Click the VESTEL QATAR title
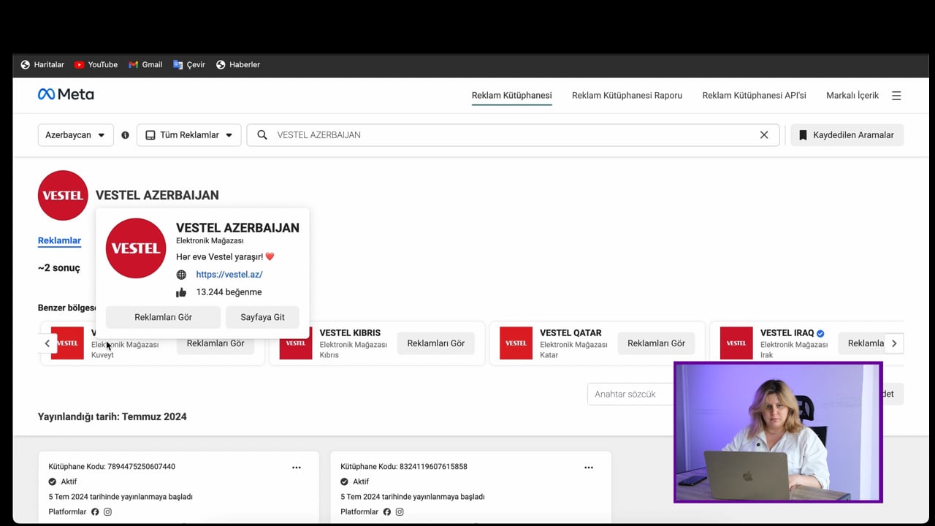935x526 pixels. tap(570, 333)
